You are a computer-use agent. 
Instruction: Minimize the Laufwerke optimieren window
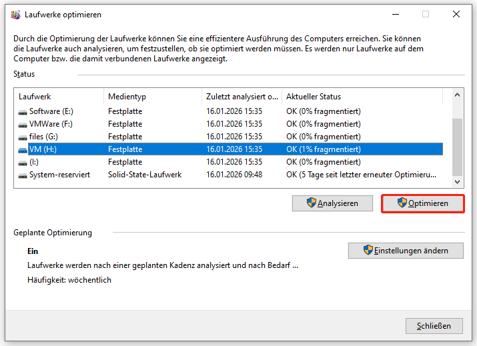396,14
